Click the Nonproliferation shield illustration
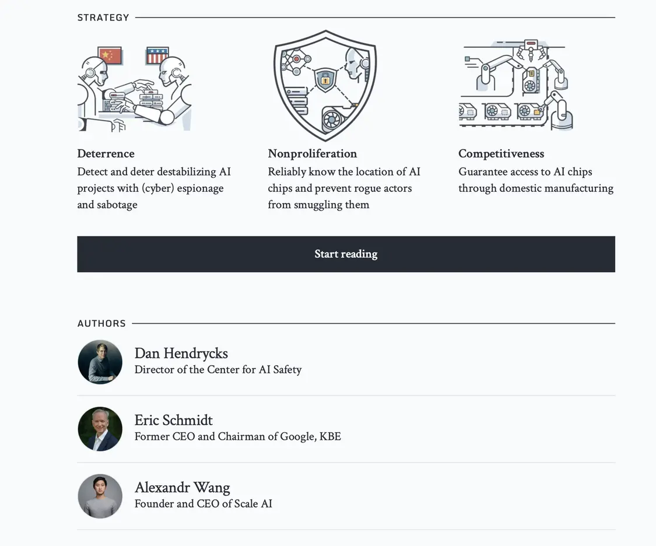656x546 pixels. (x=325, y=85)
